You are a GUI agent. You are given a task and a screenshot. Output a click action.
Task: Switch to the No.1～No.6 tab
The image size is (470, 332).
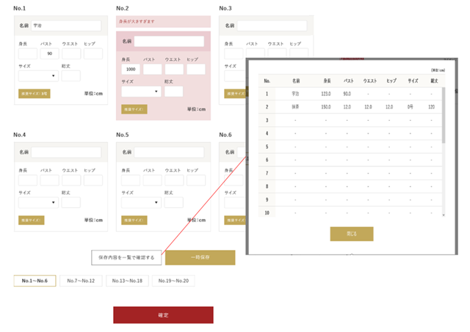35,281
